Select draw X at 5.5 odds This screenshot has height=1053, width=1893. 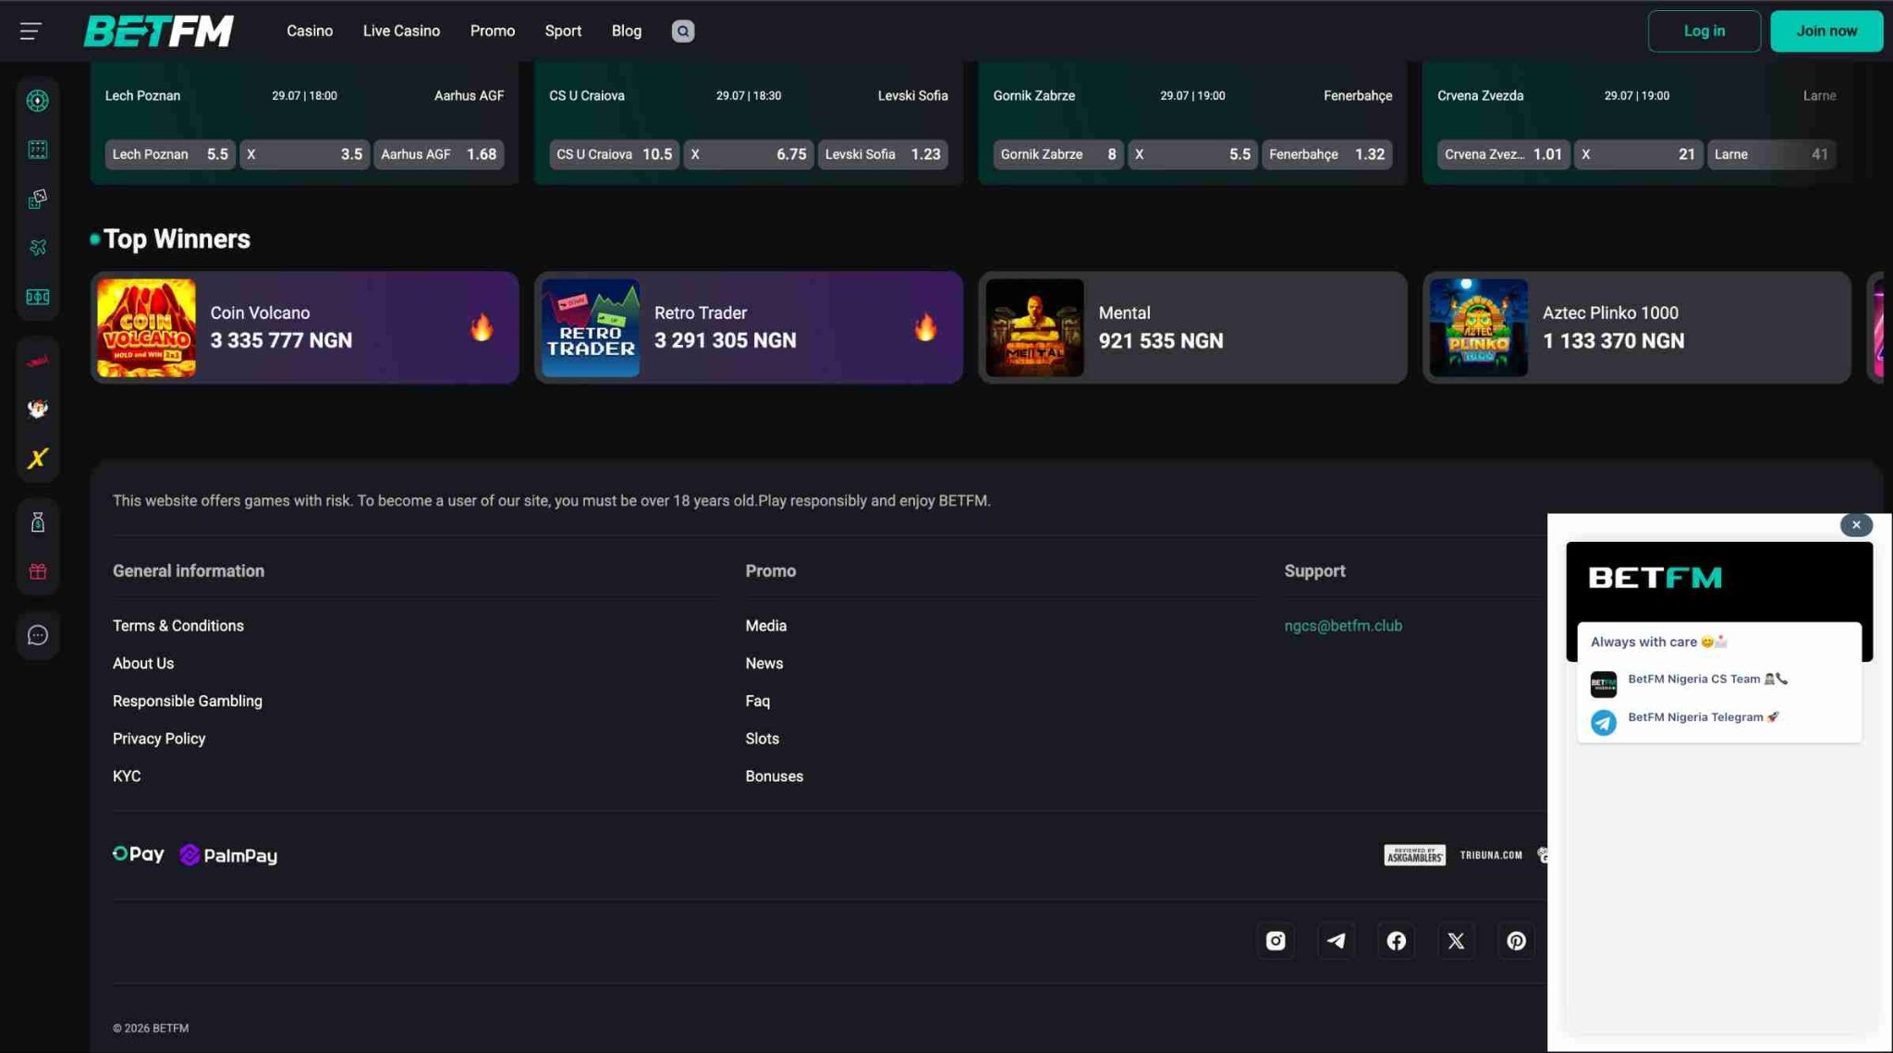coord(1192,154)
